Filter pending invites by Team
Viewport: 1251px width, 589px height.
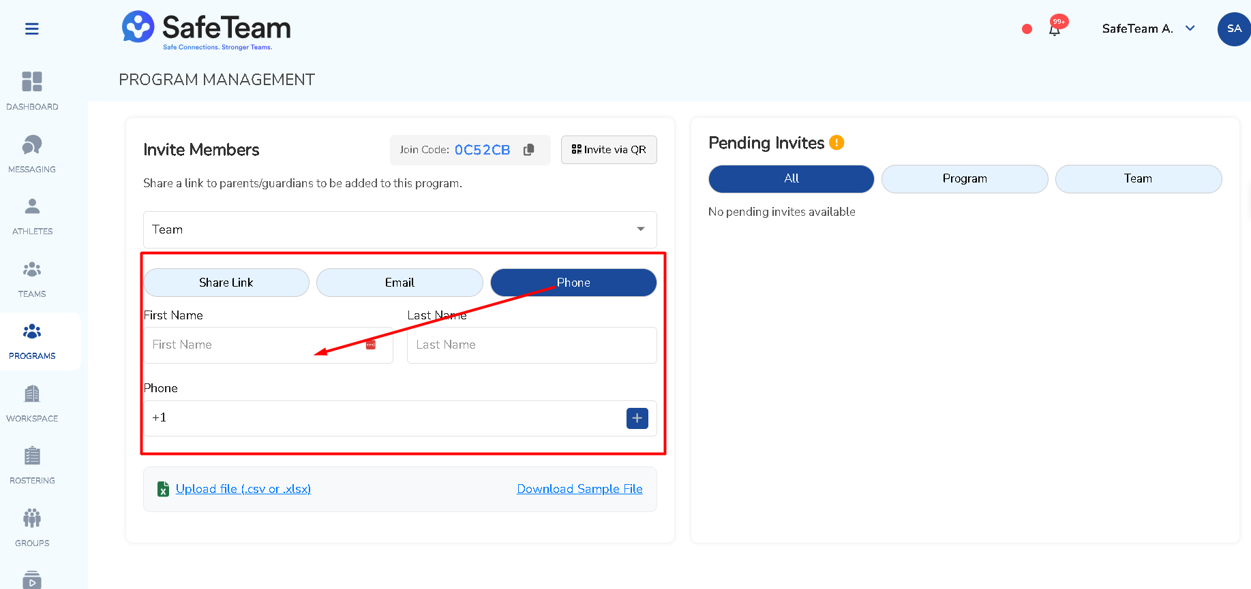click(1139, 178)
